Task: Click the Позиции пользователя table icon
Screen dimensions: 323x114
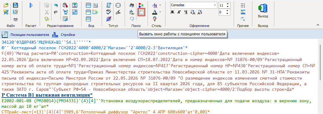Action: point(5,35)
